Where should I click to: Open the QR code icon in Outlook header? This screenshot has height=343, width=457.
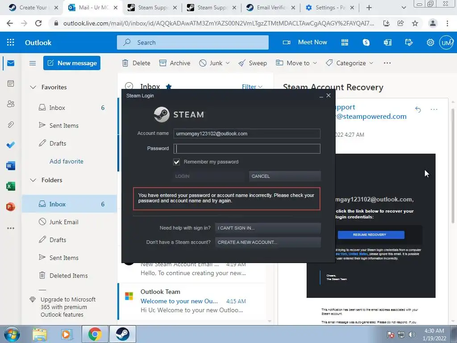[345, 42]
